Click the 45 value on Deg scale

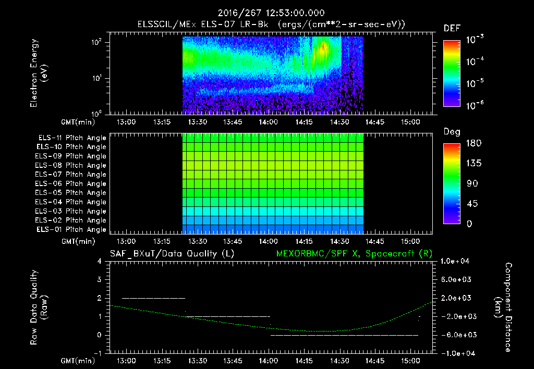472,204
